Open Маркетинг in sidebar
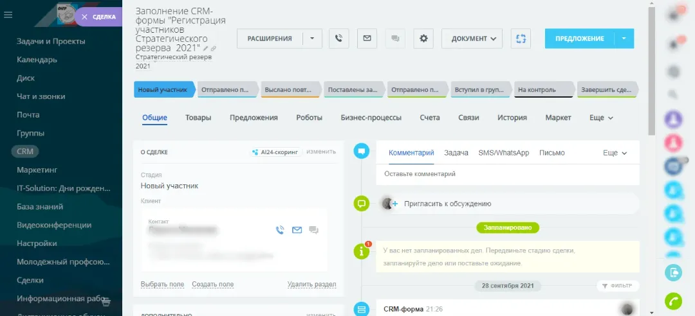 click(37, 170)
